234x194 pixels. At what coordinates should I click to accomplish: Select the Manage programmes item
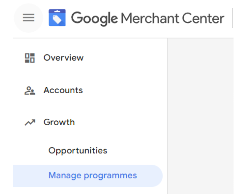[93, 175]
